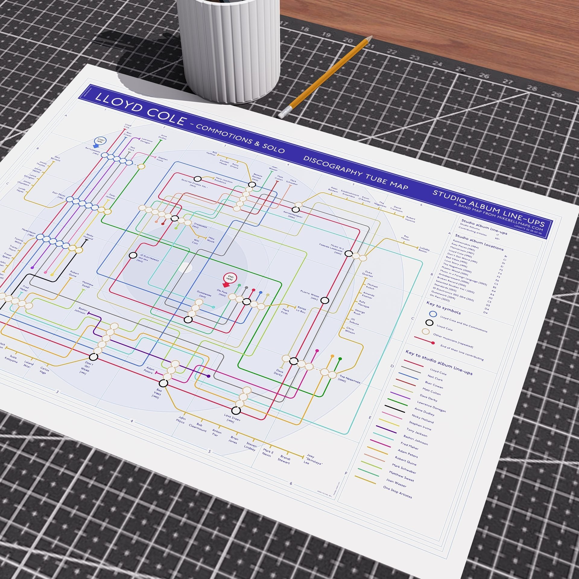Click the black Love Story station circle
579x579 pixels.
(x=236, y=410)
